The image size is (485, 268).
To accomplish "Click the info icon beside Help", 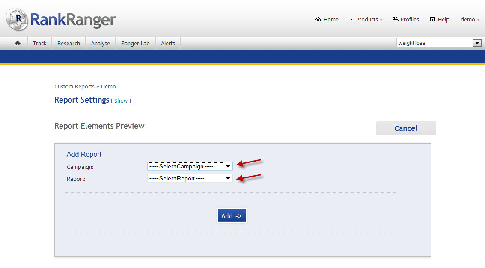I will click(432, 20).
